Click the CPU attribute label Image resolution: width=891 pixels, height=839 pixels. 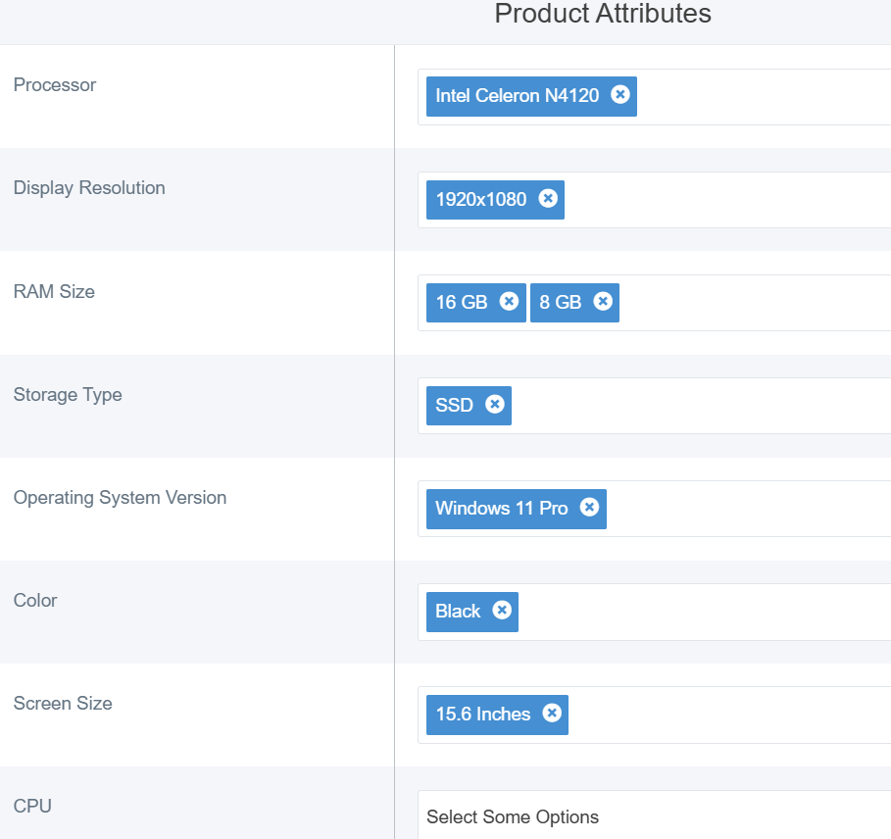pos(32,806)
